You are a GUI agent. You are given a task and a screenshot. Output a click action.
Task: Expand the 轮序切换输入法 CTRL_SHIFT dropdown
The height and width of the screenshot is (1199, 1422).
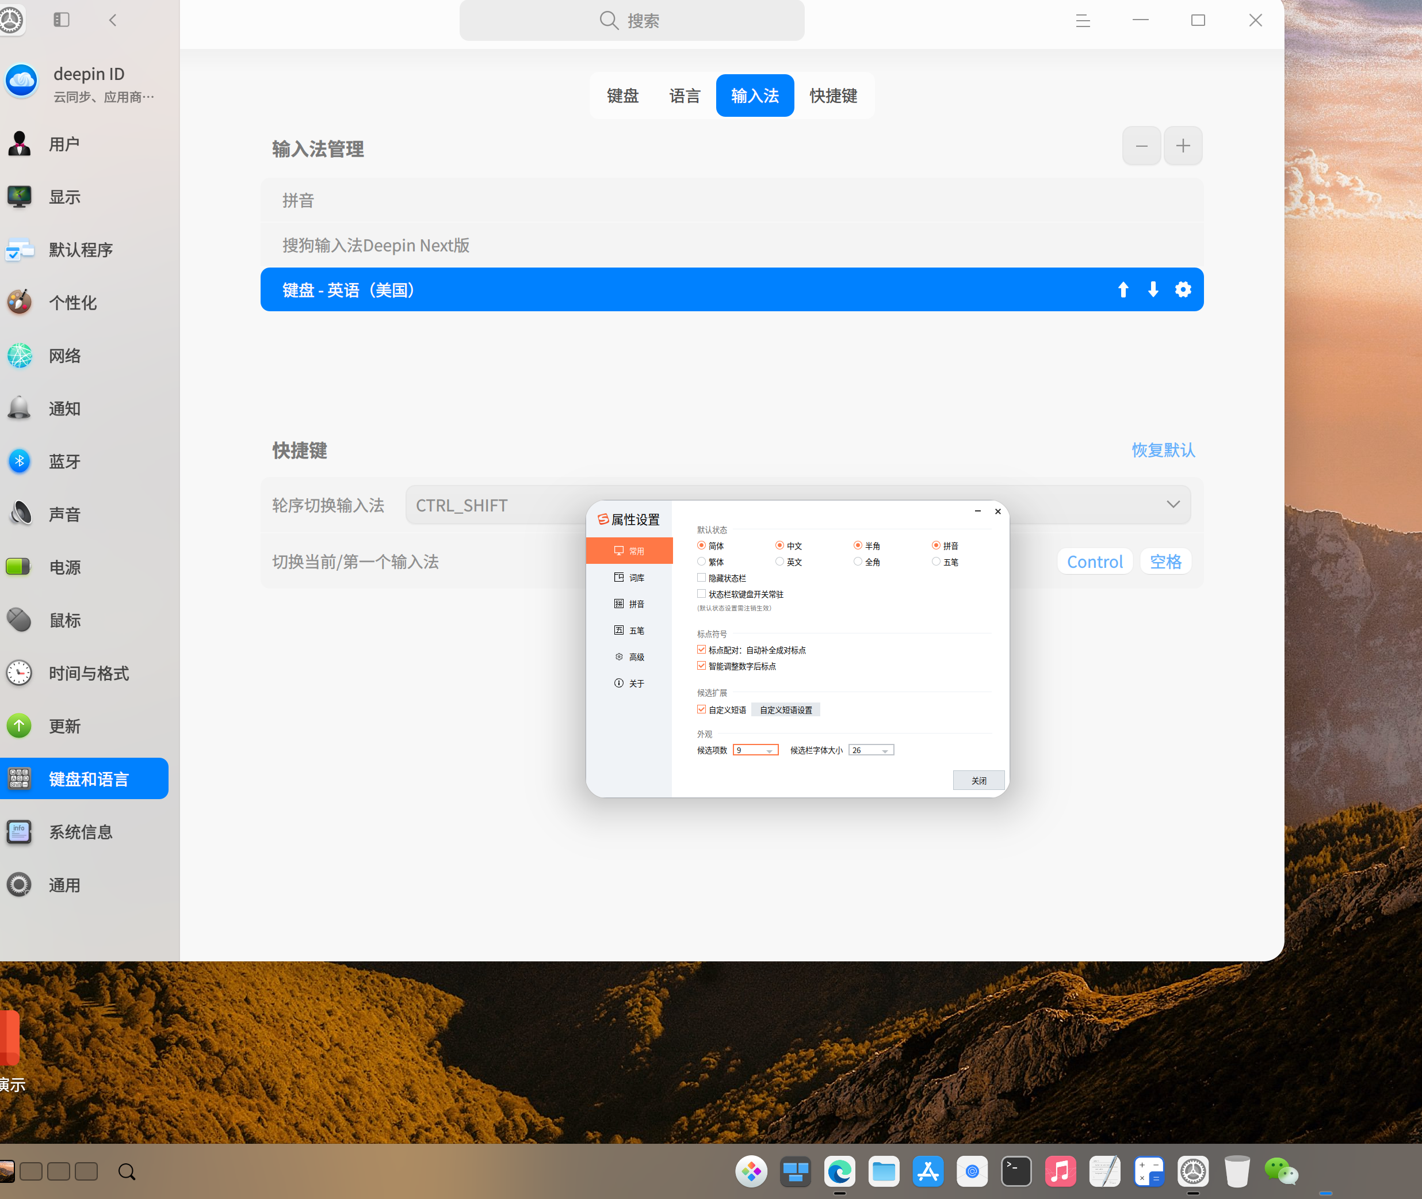798,505
